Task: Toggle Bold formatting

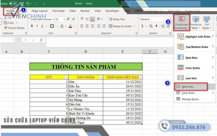Action: pos(32,26)
